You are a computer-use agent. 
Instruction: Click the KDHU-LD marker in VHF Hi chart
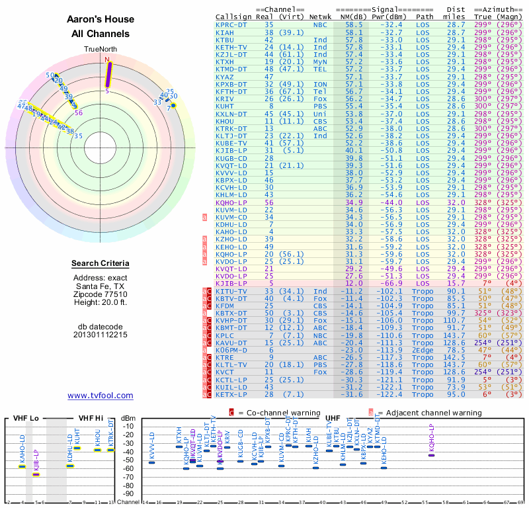point(70,466)
